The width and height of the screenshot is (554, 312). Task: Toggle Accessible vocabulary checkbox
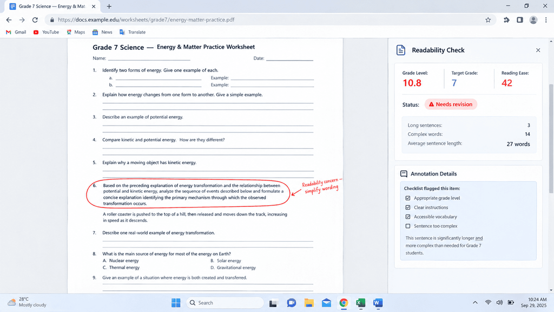click(x=408, y=217)
